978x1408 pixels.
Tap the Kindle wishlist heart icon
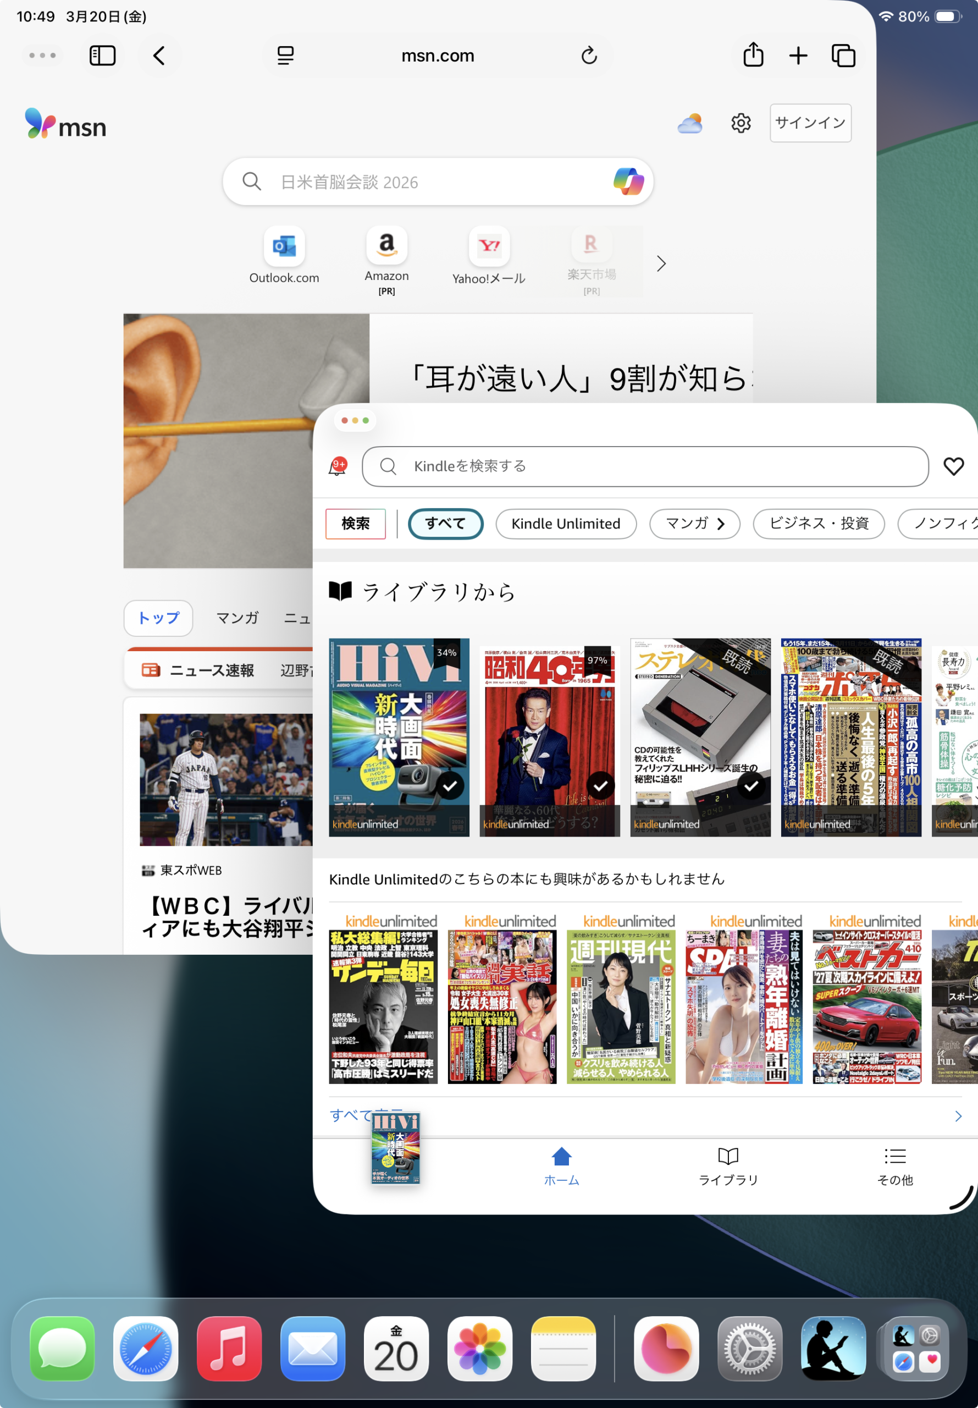[953, 466]
